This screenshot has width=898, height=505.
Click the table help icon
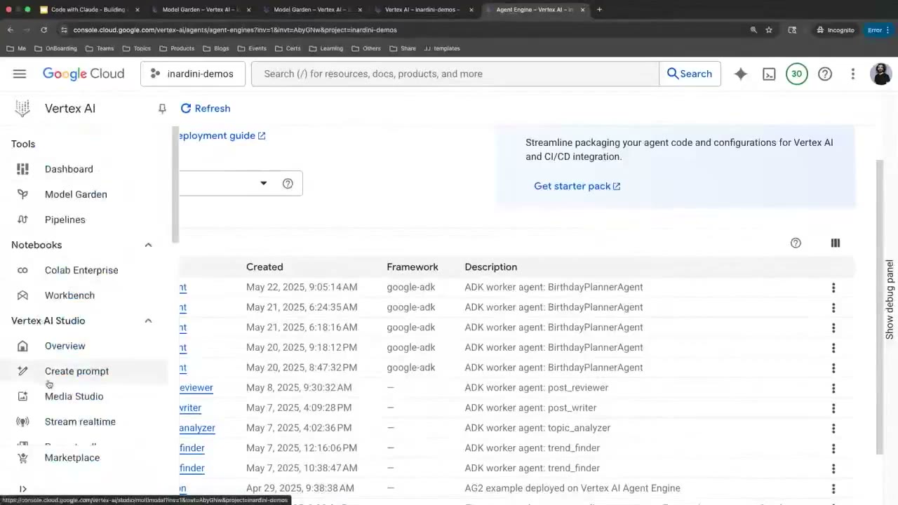coord(796,243)
